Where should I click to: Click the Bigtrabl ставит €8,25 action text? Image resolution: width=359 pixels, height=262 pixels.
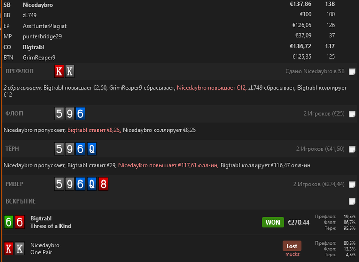click(x=94, y=130)
